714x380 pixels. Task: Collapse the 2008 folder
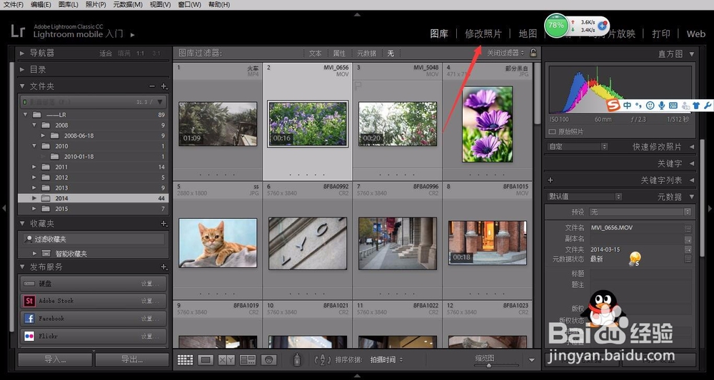34,125
